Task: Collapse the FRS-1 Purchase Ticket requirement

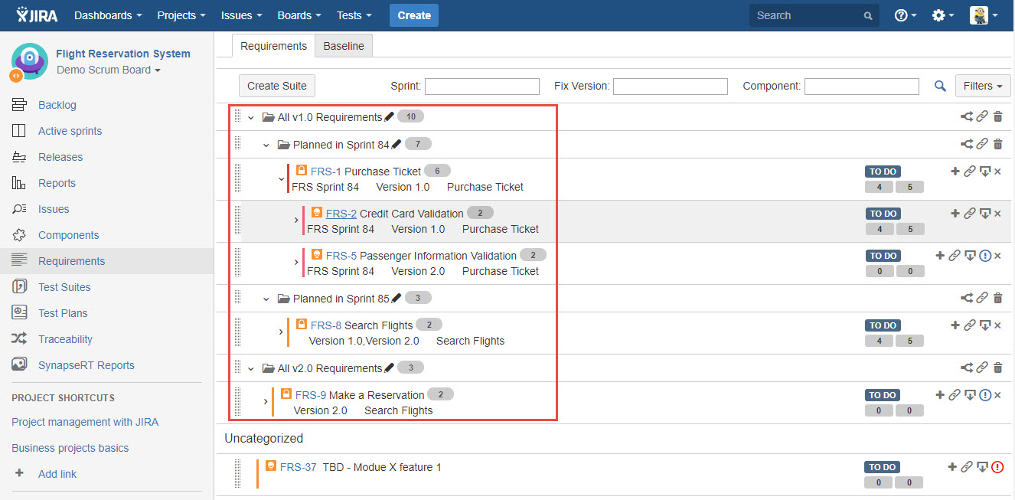Action: tap(281, 179)
